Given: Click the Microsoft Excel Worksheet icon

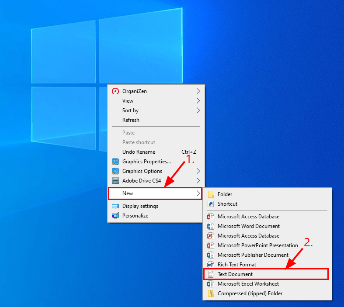Looking at the screenshot, I should pyautogui.click(x=211, y=284).
